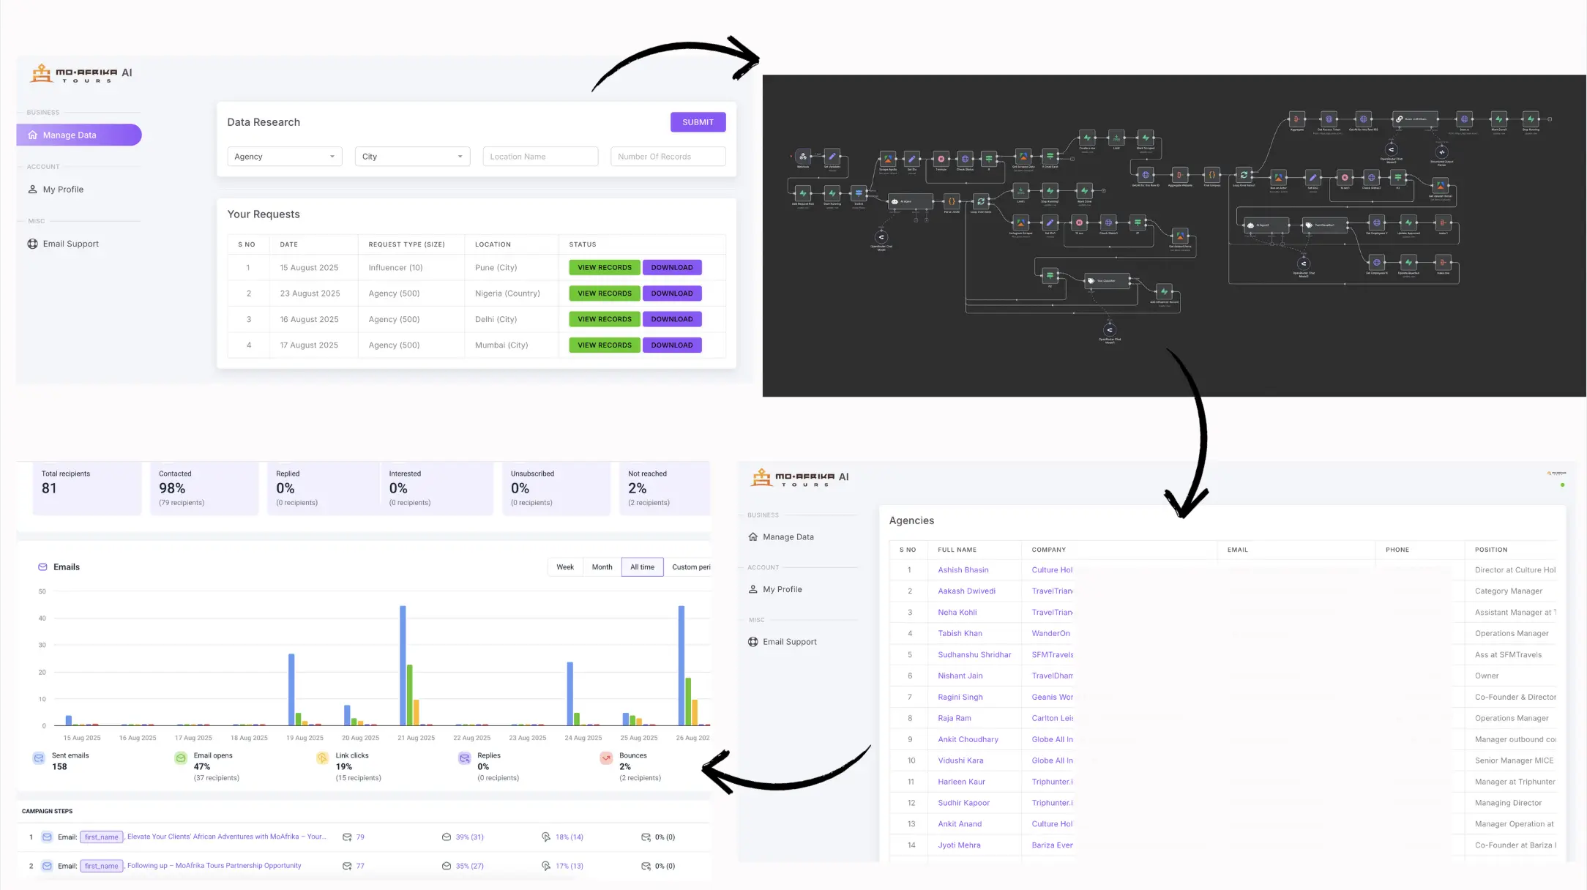Click the 'Influencer (10)' request type cell
The height and width of the screenshot is (890, 1587).
coord(395,268)
